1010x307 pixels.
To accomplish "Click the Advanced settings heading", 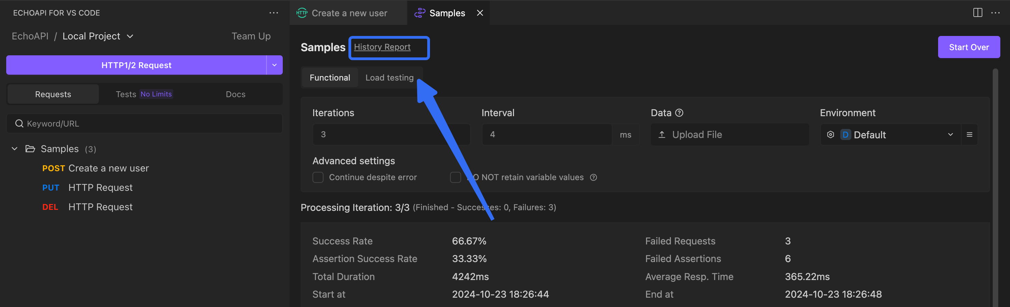I will click(353, 161).
